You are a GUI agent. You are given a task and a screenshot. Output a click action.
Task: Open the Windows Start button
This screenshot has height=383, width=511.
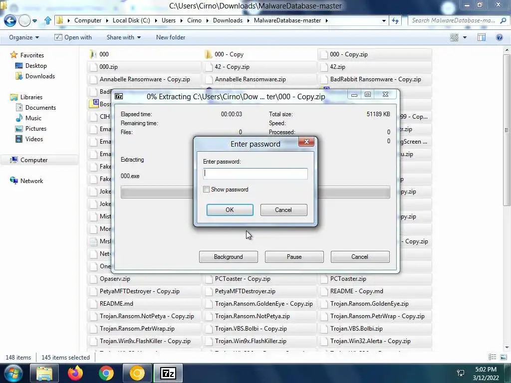pyautogui.click(x=13, y=373)
